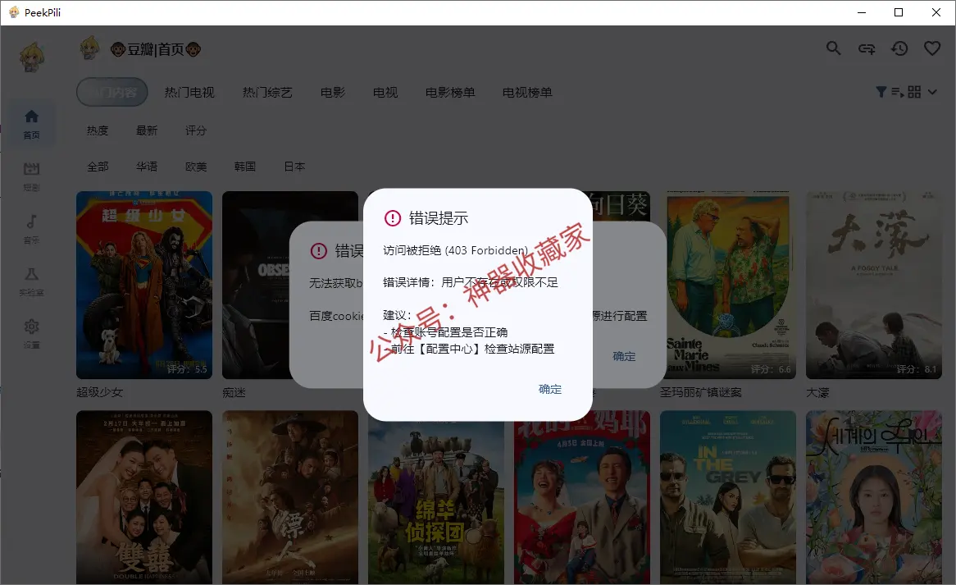Open the music note section in sidebar

(x=31, y=230)
